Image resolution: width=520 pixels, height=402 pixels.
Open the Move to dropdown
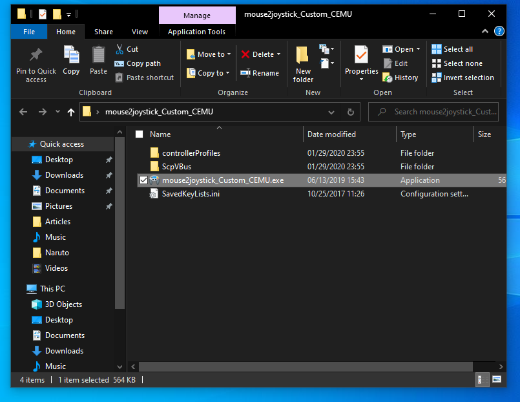coord(209,54)
